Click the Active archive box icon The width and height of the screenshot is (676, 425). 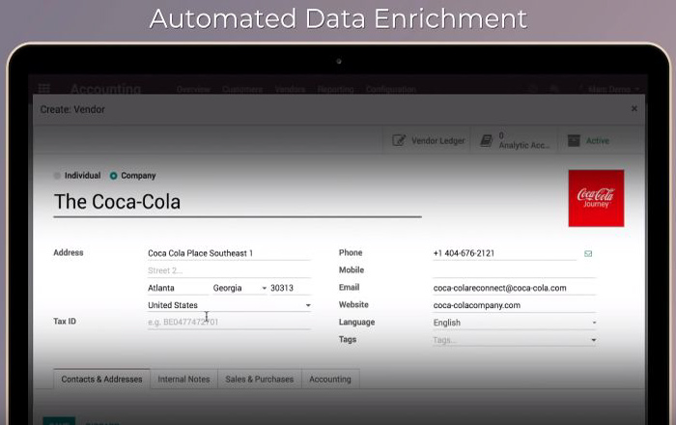point(574,140)
